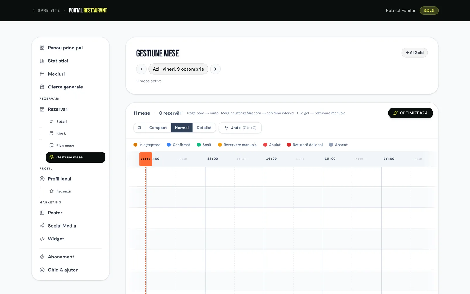Click the GOLD plan badge
Viewport: 470px width, 294px height.
tap(429, 11)
